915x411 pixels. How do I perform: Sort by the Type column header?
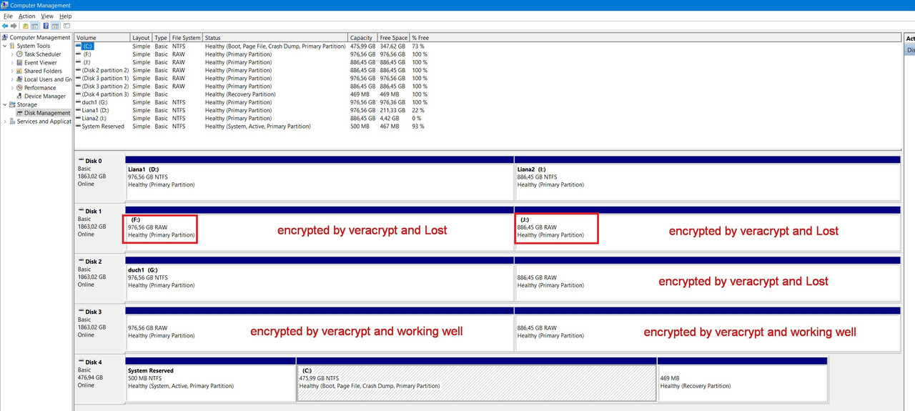click(x=161, y=37)
